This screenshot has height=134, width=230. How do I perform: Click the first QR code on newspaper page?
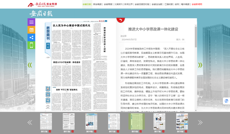click(48, 89)
